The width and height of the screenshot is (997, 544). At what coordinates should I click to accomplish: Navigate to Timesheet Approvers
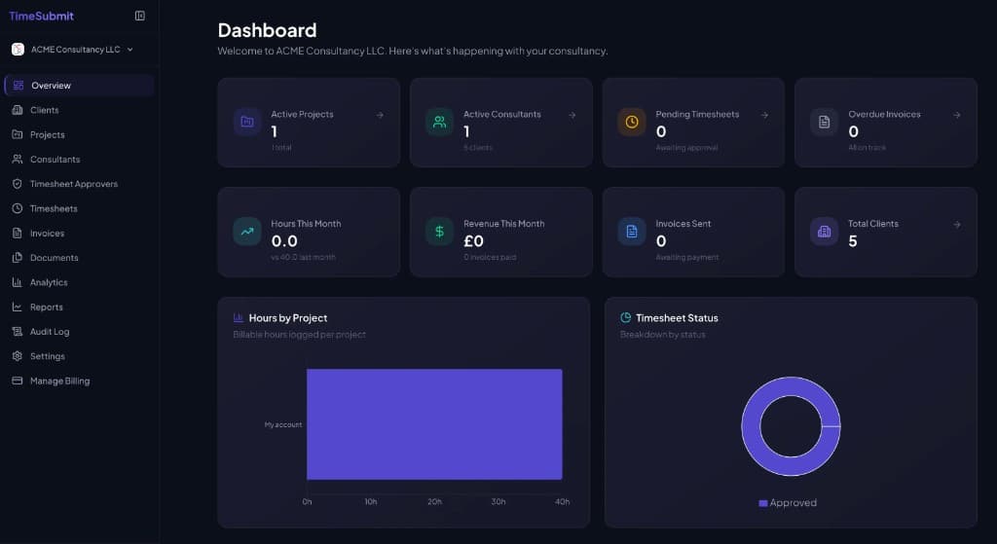tap(79, 184)
